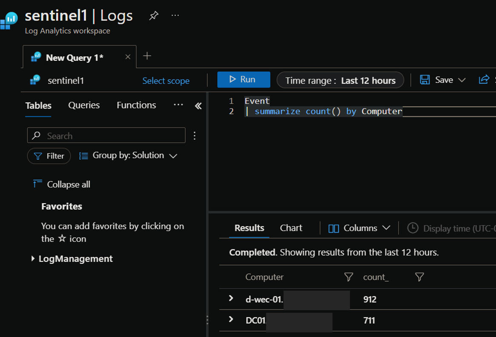Click the Share icon
496x337 pixels.
[x=484, y=79]
